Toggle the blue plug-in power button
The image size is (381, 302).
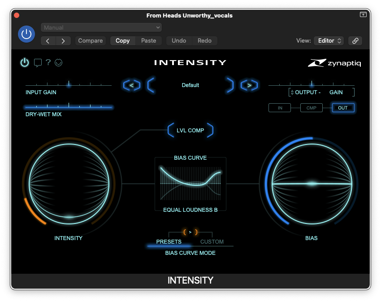pos(26,34)
